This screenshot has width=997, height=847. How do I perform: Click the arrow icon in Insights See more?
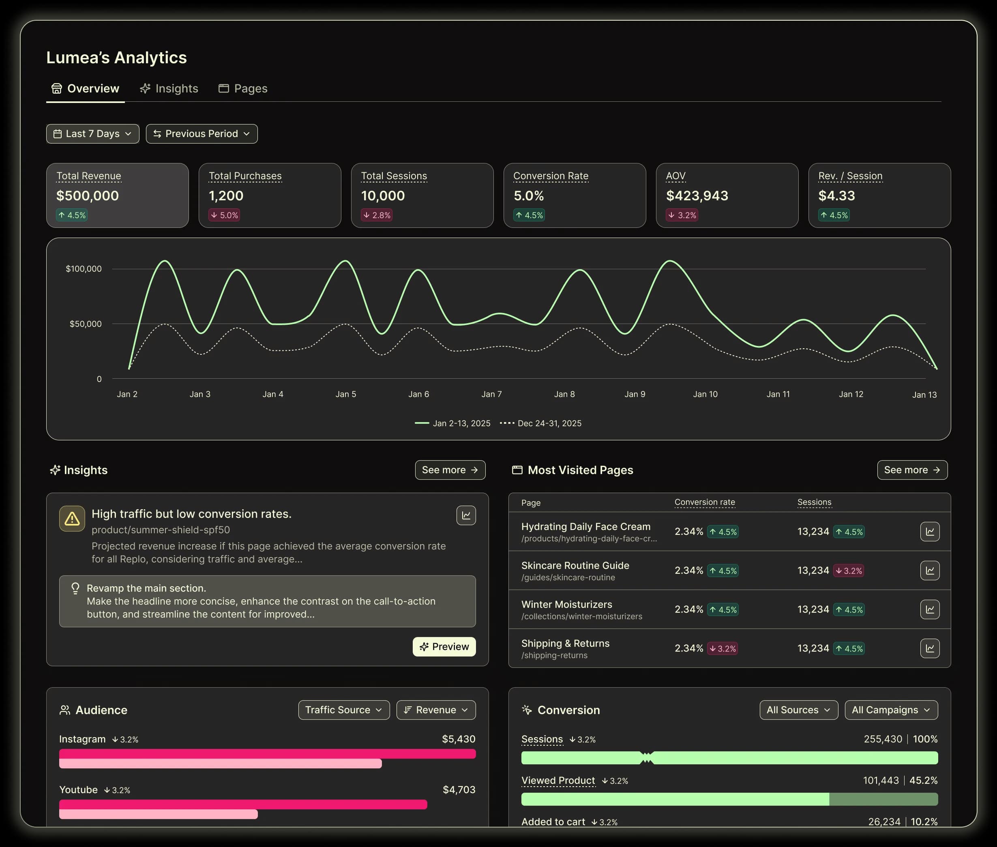pyautogui.click(x=474, y=470)
